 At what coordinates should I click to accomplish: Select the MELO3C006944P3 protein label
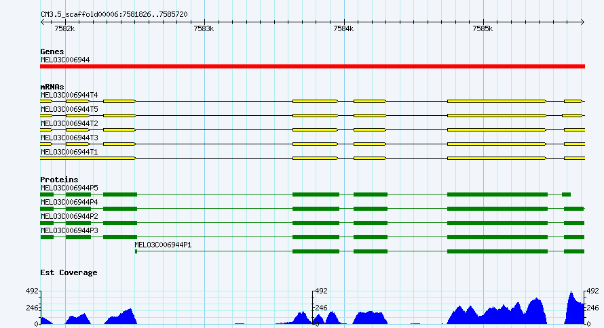(69, 230)
